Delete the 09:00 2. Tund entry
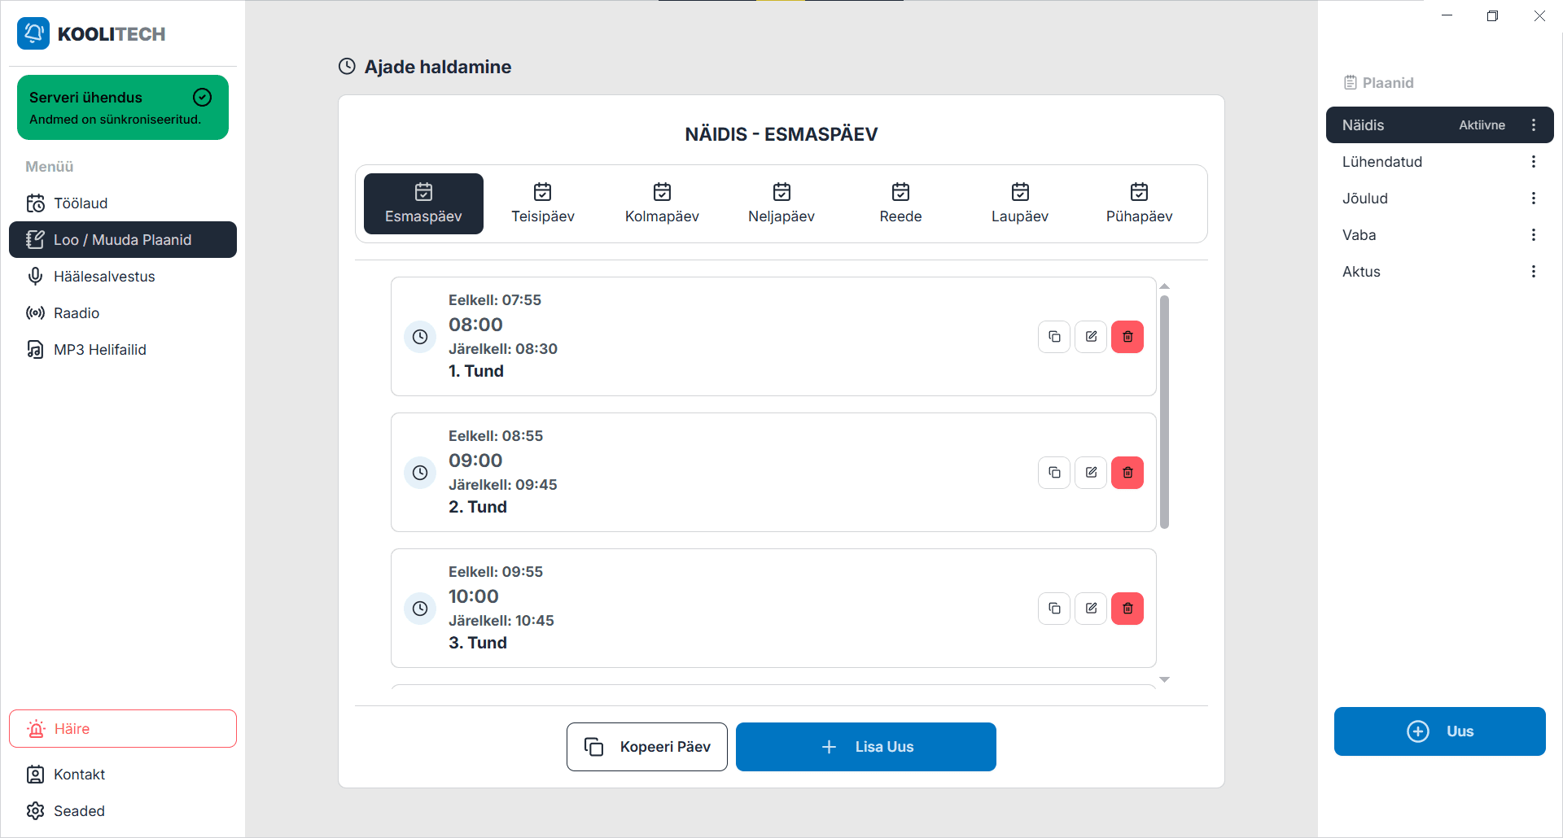Image resolution: width=1563 pixels, height=838 pixels. click(1127, 473)
